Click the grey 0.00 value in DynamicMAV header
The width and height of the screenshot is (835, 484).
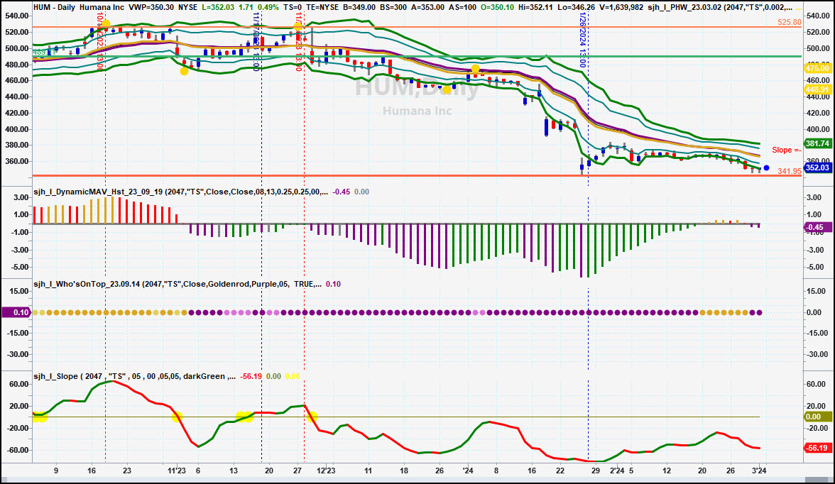click(361, 192)
